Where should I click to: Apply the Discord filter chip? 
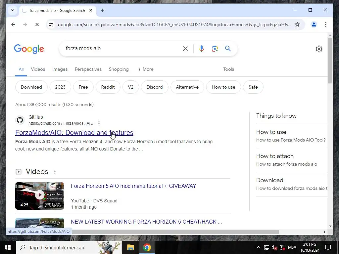155,87
